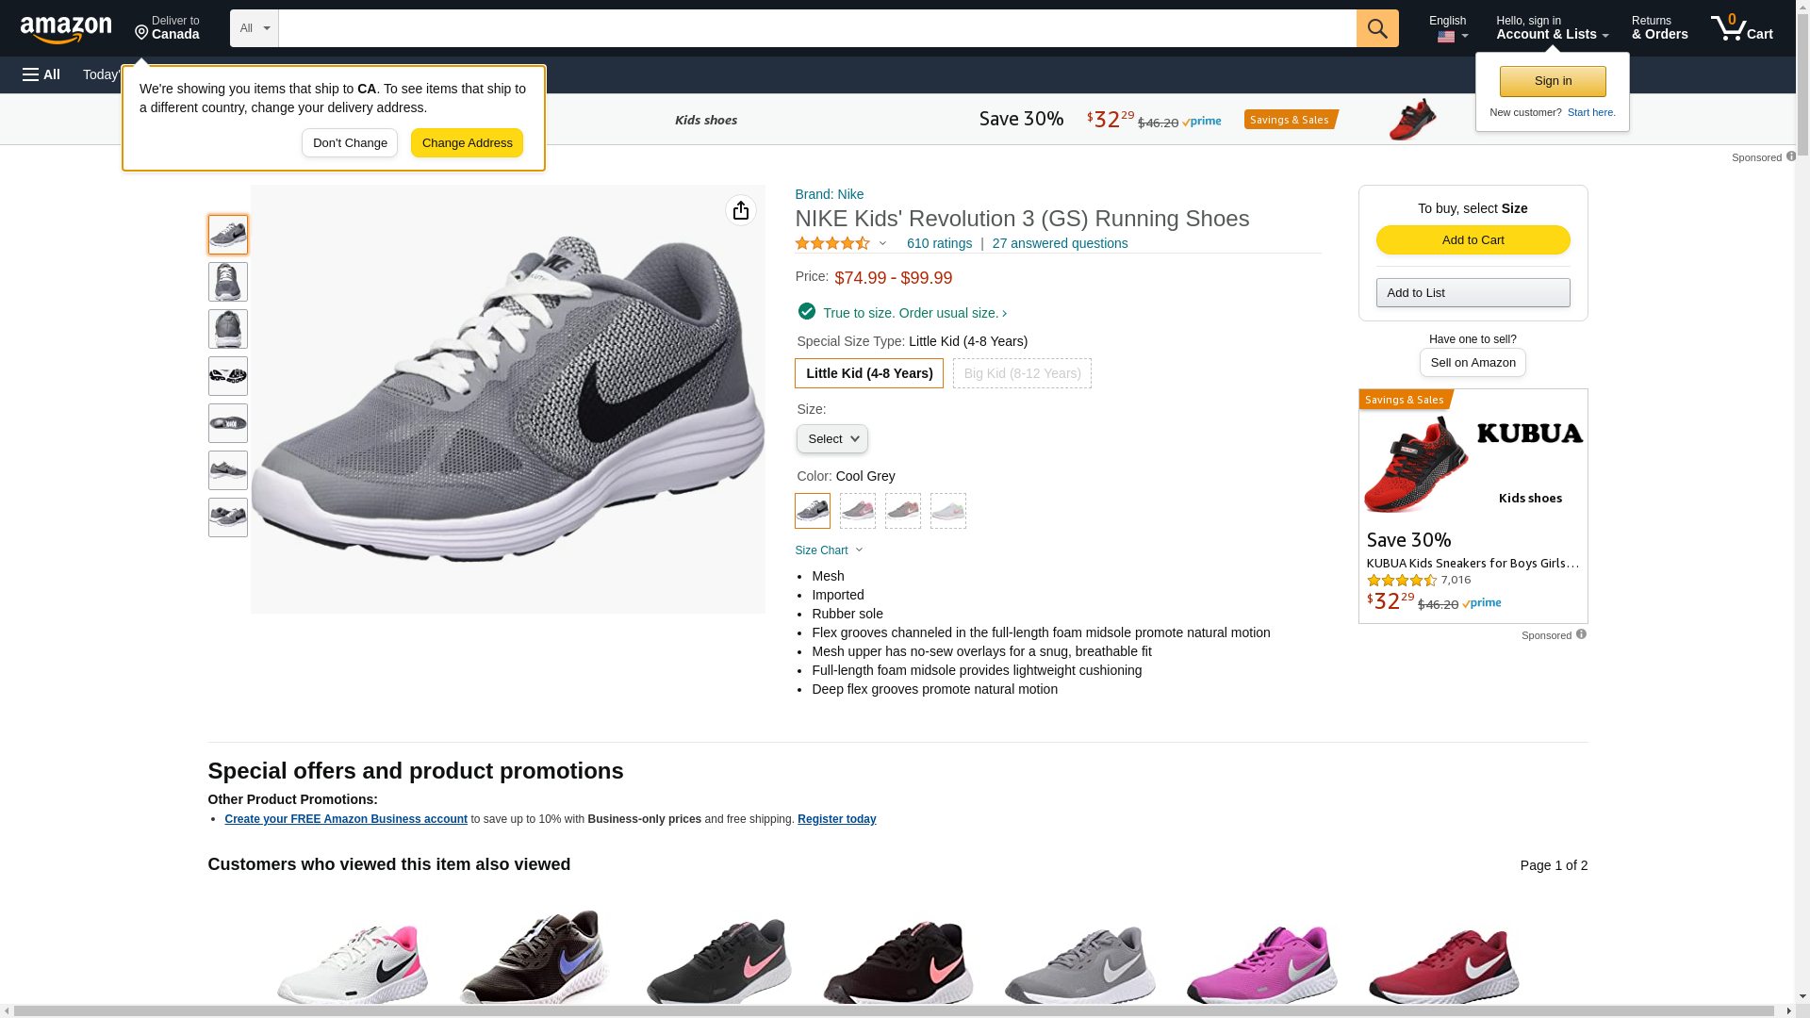Click the search magnifier button
This screenshot has height=1018, width=1810.
tap(1377, 28)
